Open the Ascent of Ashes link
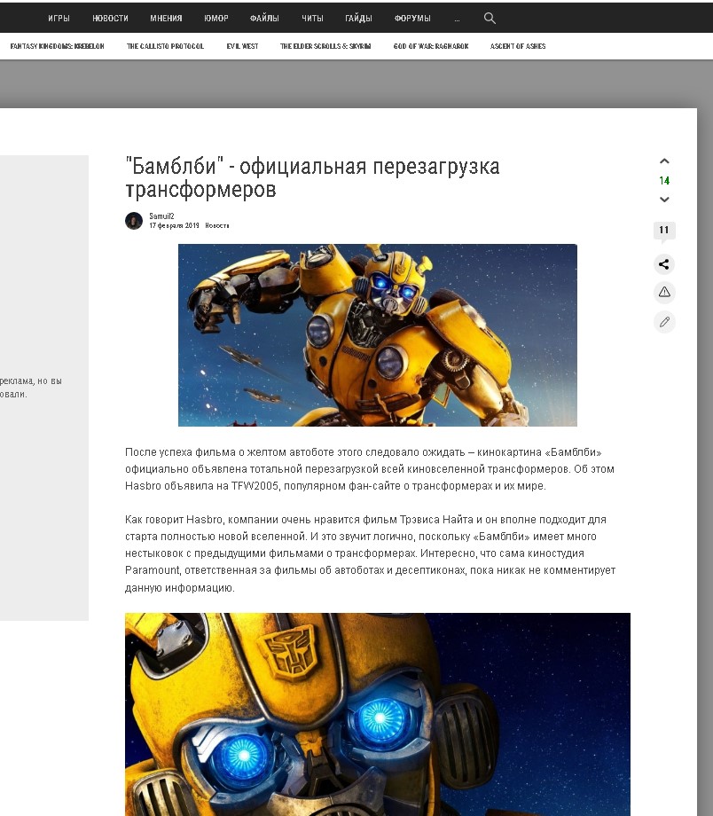Screen dimensions: 713x816 click(x=518, y=46)
